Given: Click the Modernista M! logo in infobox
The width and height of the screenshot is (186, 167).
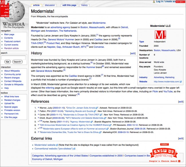Looking at the screenshot, I should 160,35.
